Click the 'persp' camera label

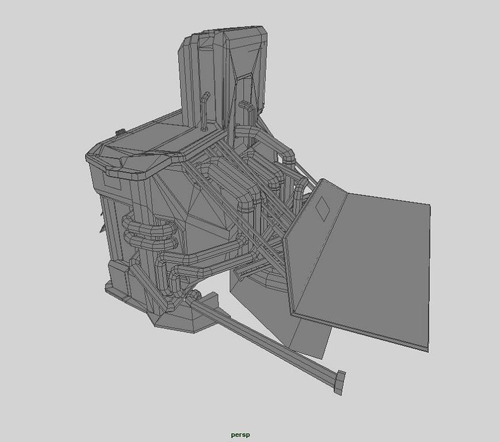coord(240,435)
